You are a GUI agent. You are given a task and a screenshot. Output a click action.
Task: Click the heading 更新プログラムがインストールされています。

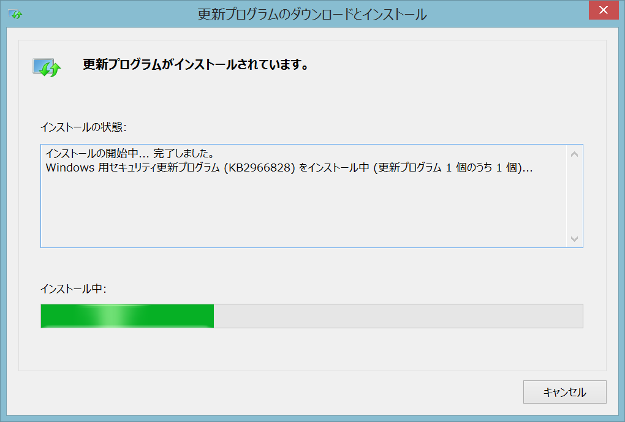[x=195, y=65]
